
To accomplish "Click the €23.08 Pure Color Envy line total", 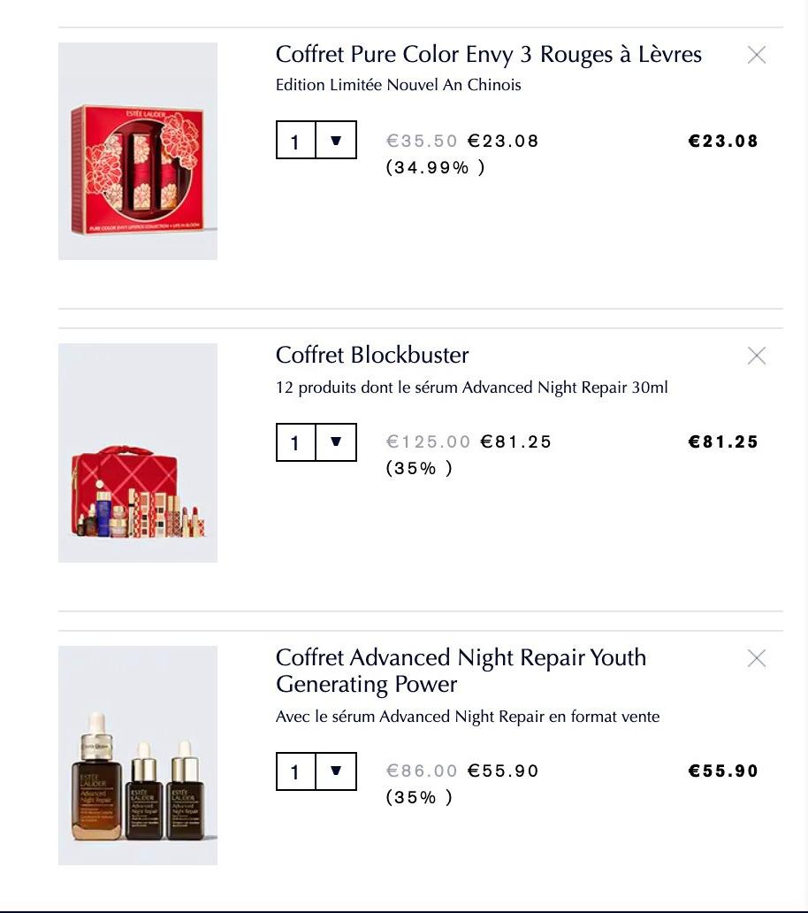I will coord(723,141).
